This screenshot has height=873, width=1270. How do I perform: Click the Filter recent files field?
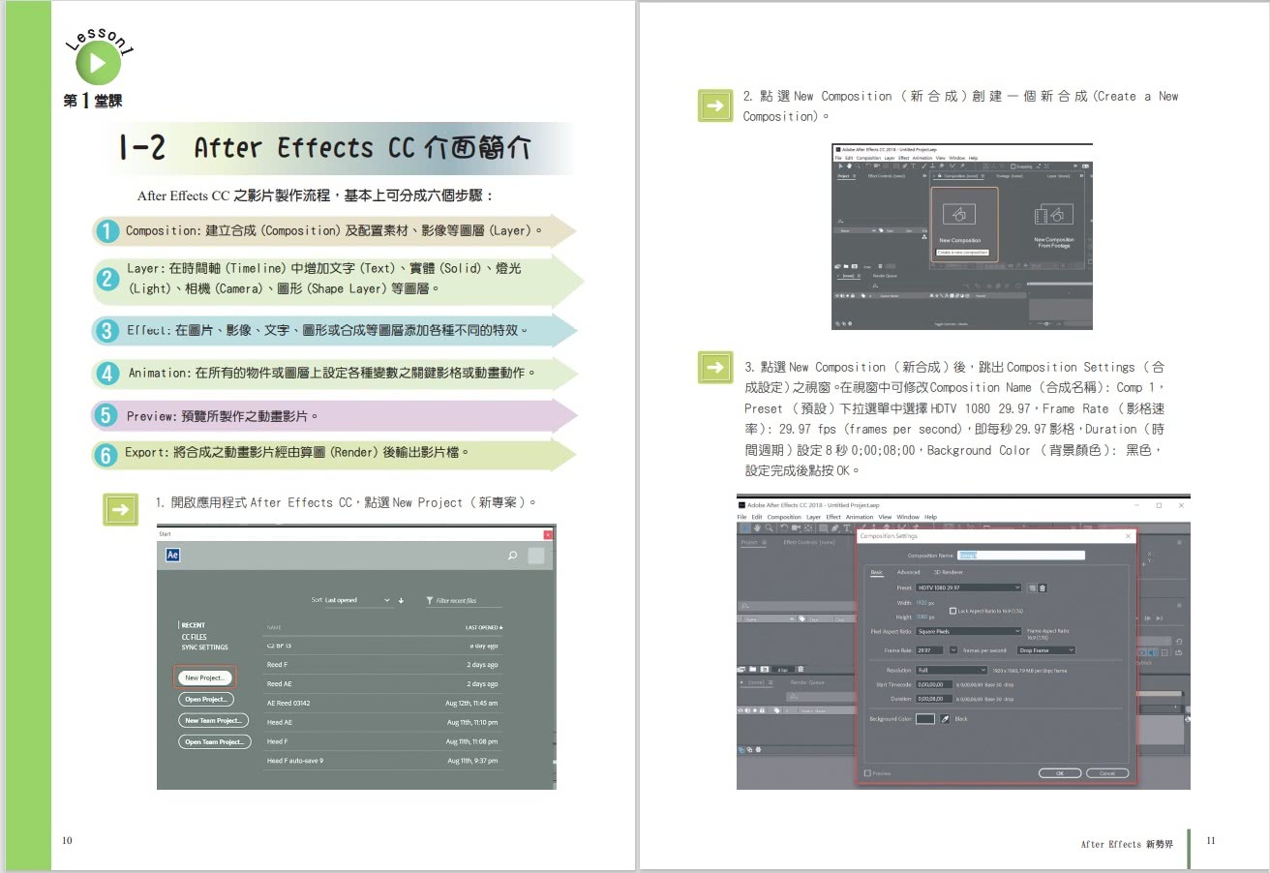click(x=464, y=601)
